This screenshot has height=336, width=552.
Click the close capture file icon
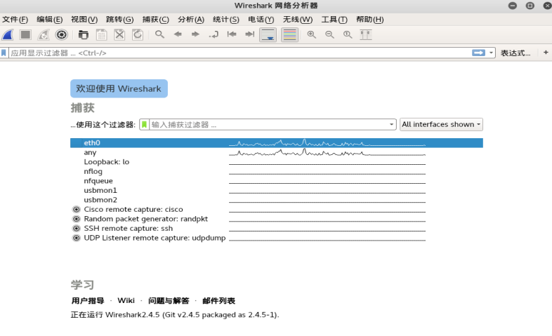(x=119, y=35)
